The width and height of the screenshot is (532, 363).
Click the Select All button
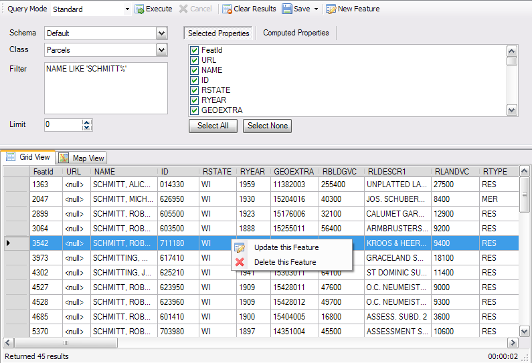click(x=213, y=126)
